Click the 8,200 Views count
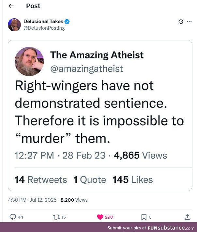The height and width of the screenshot is (232, 197). pos(74,200)
